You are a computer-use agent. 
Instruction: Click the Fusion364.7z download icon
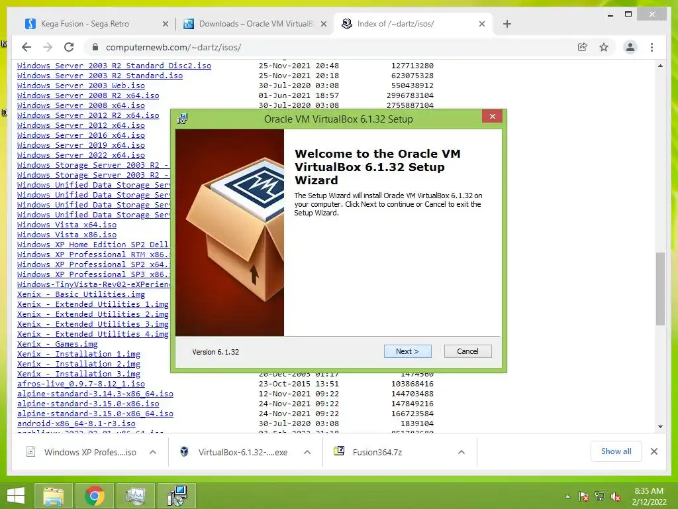click(339, 451)
